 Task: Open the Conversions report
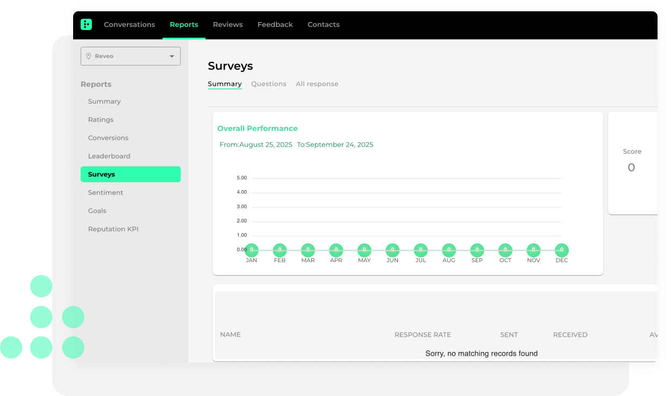108,138
